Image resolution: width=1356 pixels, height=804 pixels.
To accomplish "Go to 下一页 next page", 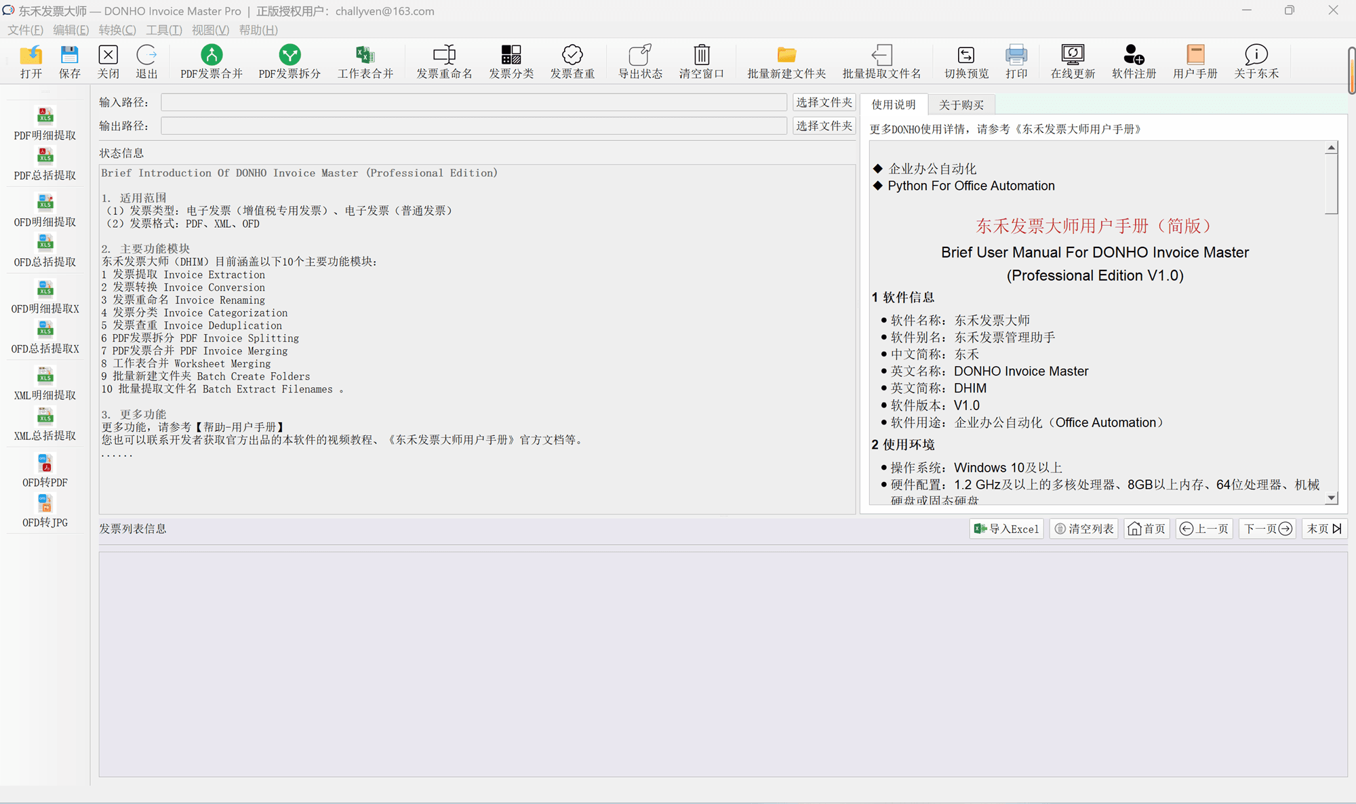I will [x=1268, y=529].
